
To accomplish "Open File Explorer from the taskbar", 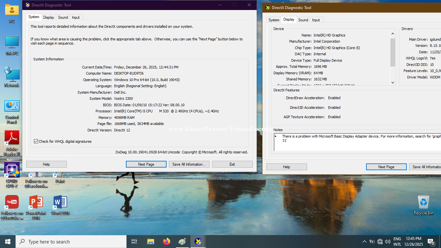I will (150, 242).
